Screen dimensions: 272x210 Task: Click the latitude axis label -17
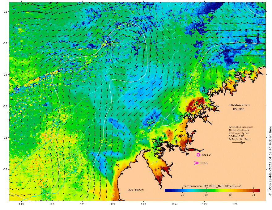click(x=5, y=169)
